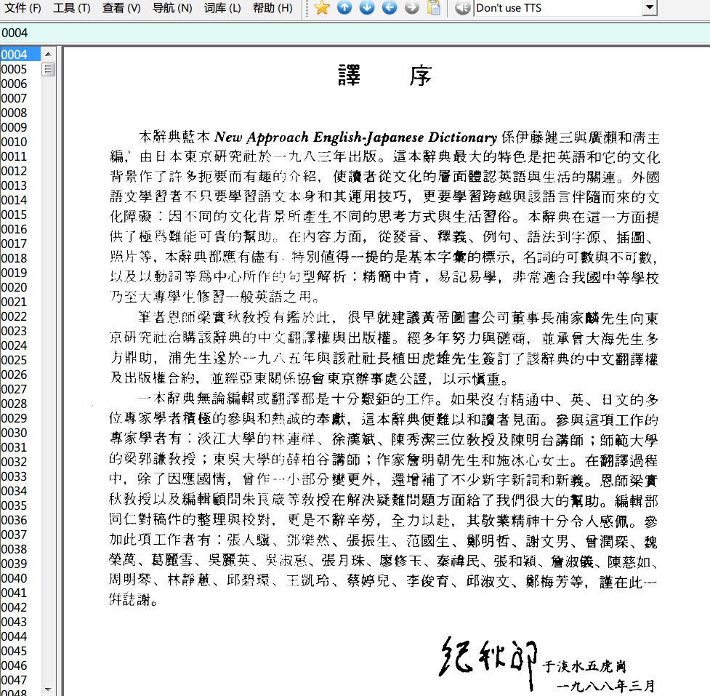Click the blue down arrow icon

pyautogui.click(x=367, y=8)
